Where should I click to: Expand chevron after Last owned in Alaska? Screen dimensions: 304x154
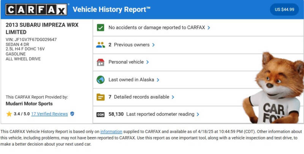[x=158, y=80]
